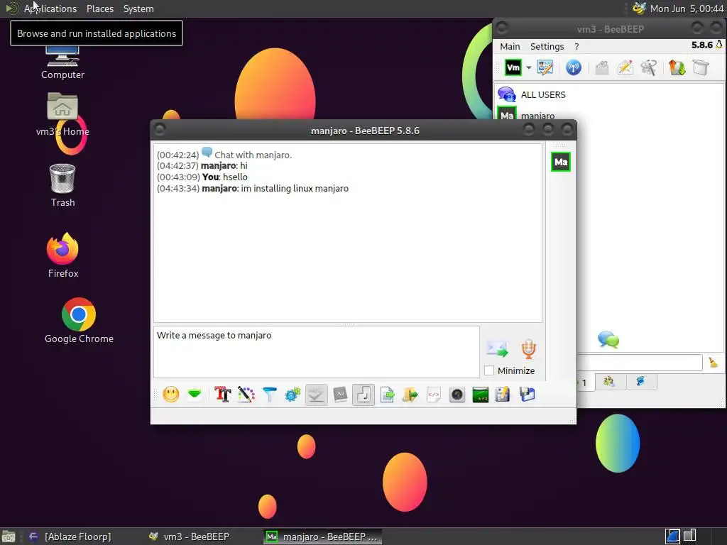Click the blue funnel filter icon
The image size is (727, 545).
(x=269, y=395)
